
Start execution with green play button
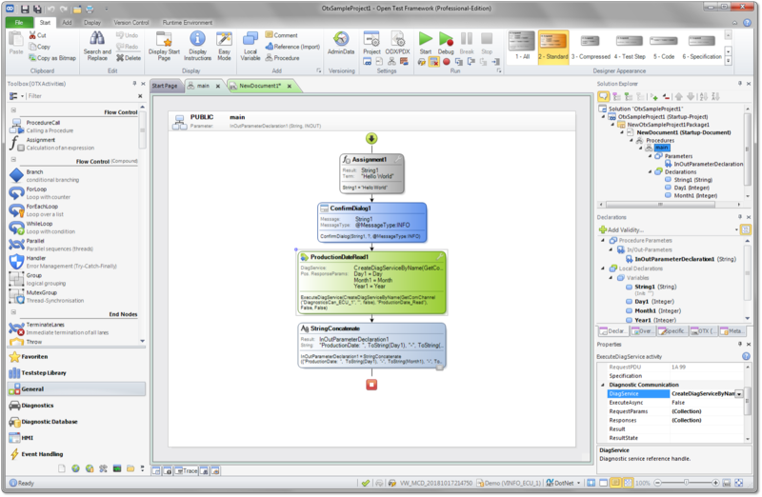click(x=425, y=39)
